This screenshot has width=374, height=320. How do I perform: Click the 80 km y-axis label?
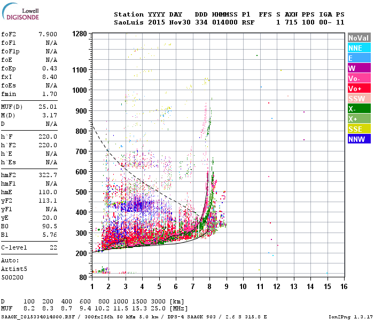point(83,277)
